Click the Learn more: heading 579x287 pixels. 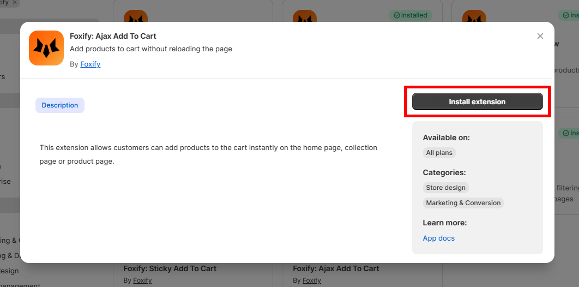pos(444,223)
